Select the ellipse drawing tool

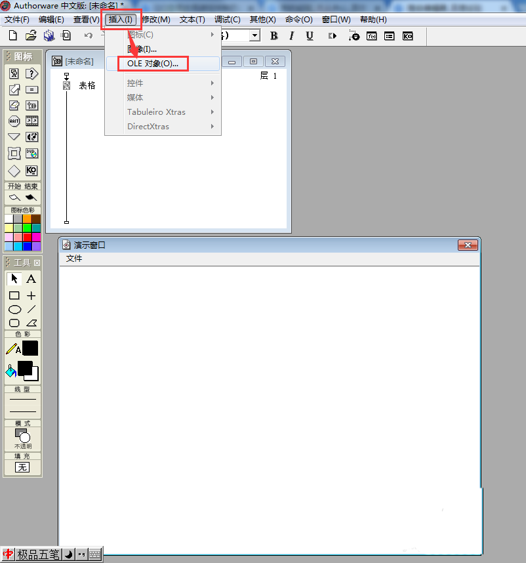pos(14,309)
